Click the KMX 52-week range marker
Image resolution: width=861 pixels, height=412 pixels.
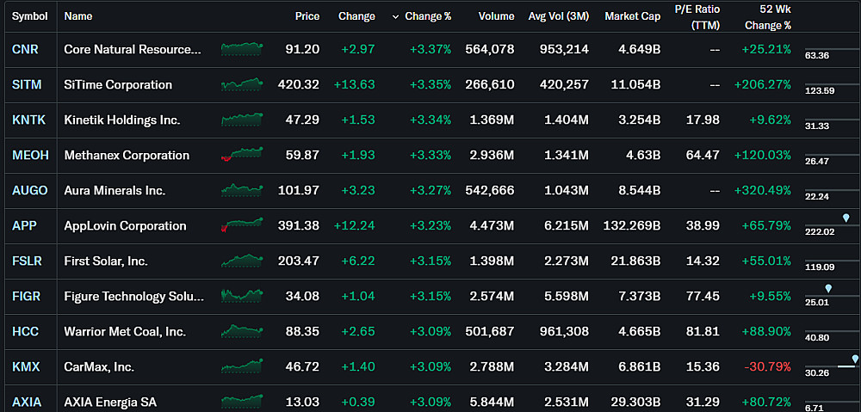(x=855, y=359)
